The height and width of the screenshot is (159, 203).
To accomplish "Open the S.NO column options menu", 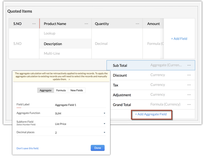I will pyautogui.click(x=34, y=24).
